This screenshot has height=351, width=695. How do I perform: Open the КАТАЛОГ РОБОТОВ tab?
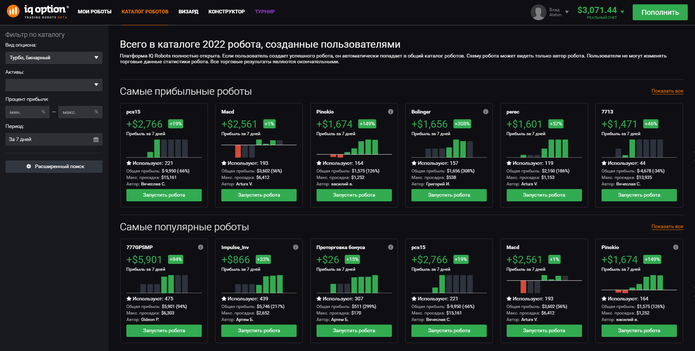click(145, 12)
